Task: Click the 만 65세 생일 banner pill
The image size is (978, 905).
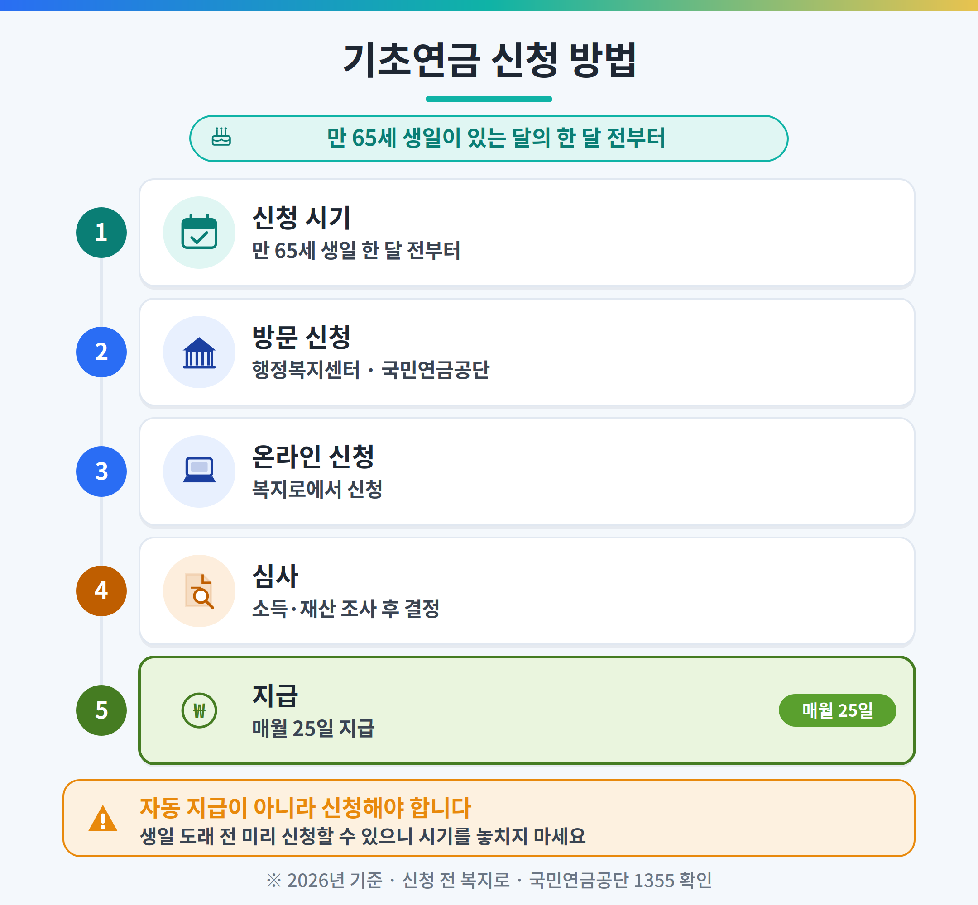Action: click(489, 138)
